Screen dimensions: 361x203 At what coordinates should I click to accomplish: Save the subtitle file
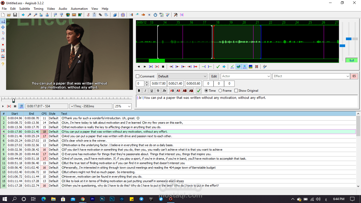[x=15, y=15]
